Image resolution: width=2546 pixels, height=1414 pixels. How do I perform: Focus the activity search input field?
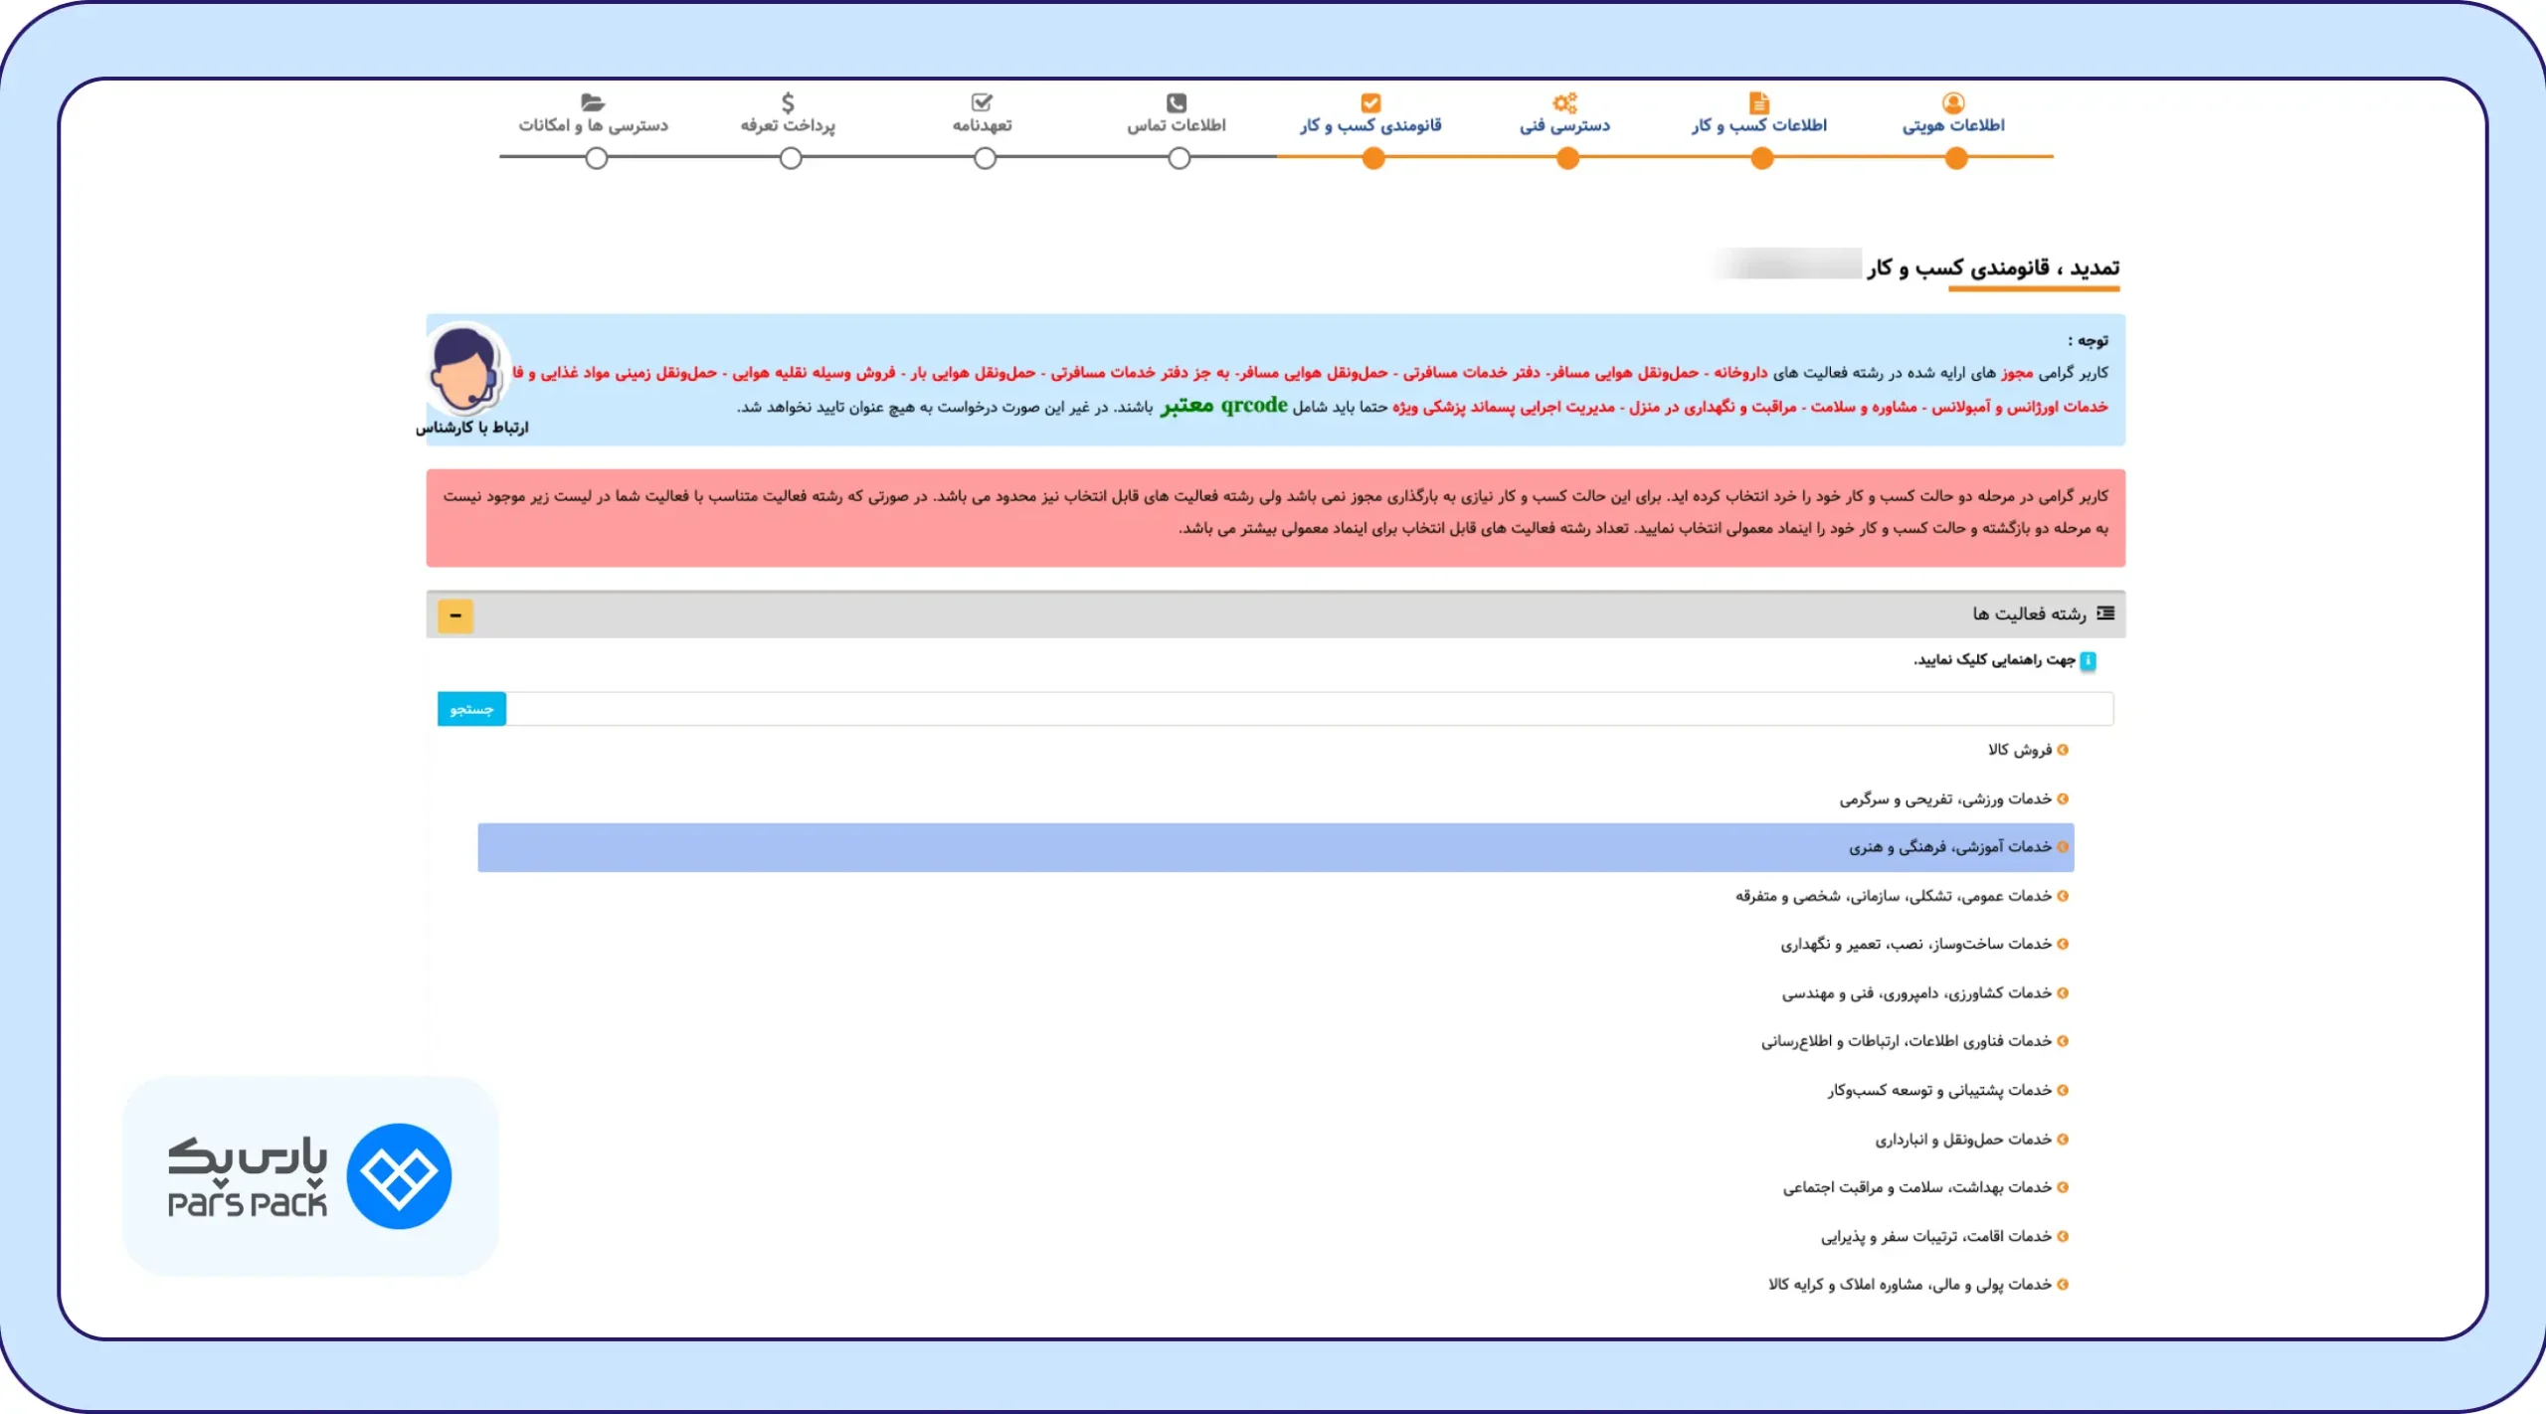(x=1310, y=709)
